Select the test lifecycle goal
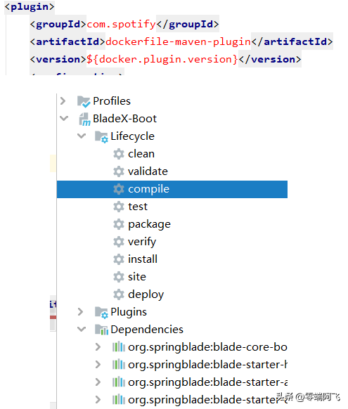Screen dimensions: 348x409 tap(138, 207)
